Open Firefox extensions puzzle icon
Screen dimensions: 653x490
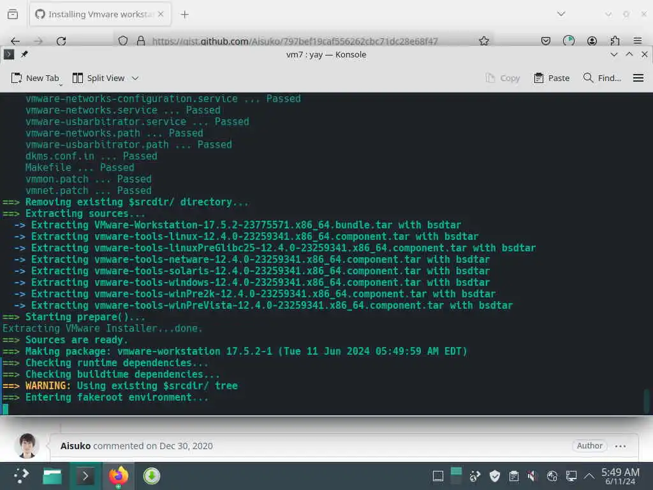[615, 41]
